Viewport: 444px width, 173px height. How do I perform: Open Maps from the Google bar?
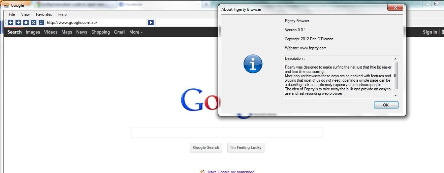tap(67, 32)
